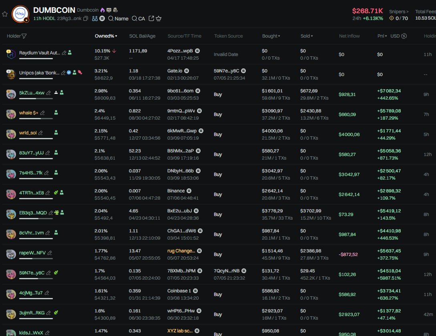
Task: Select Token Source column header
Action: tap(228, 36)
